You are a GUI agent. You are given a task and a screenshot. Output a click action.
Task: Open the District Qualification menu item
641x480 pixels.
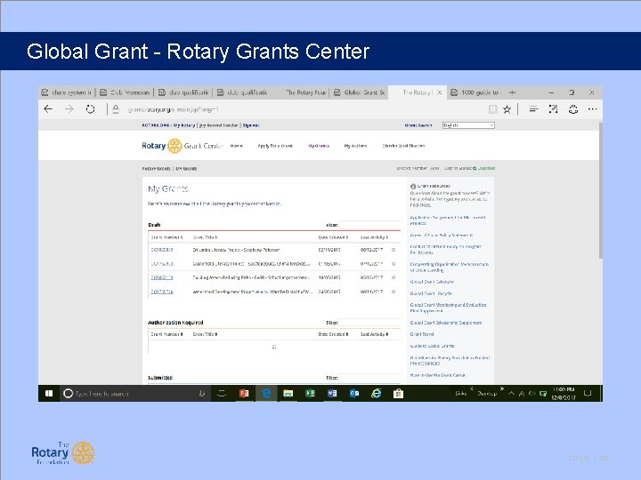[403, 146]
